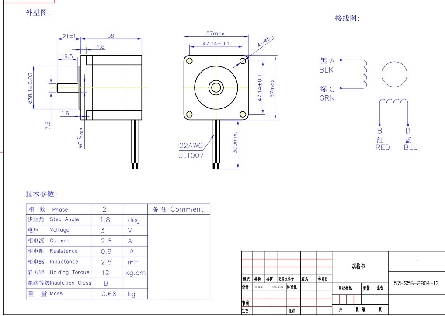Click the ø38.1±0.03 pilot diameter dimension

click(30, 88)
